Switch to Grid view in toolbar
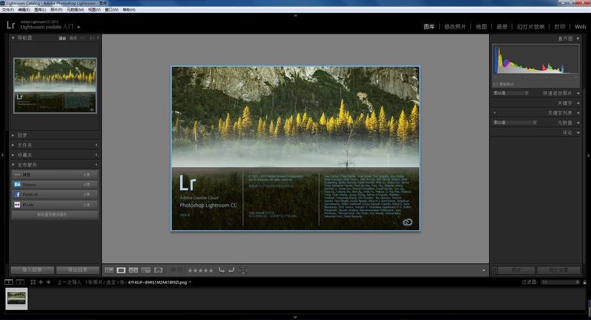Image resolution: width=591 pixels, height=320 pixels. [x=109, y=271]
